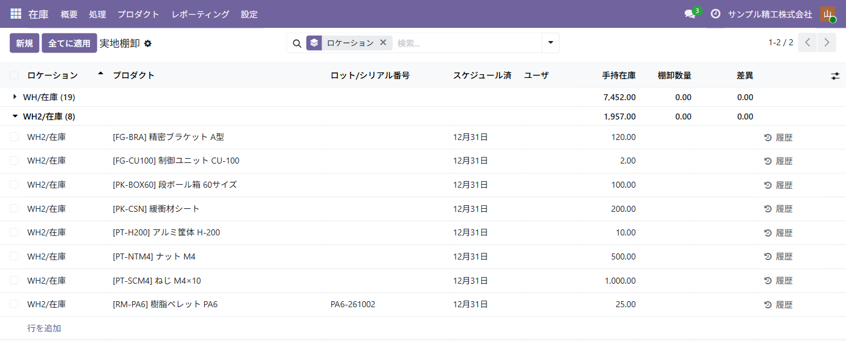
Task: Click the 1,000.00 on-hand quantity cell
Action: [620, 280]
